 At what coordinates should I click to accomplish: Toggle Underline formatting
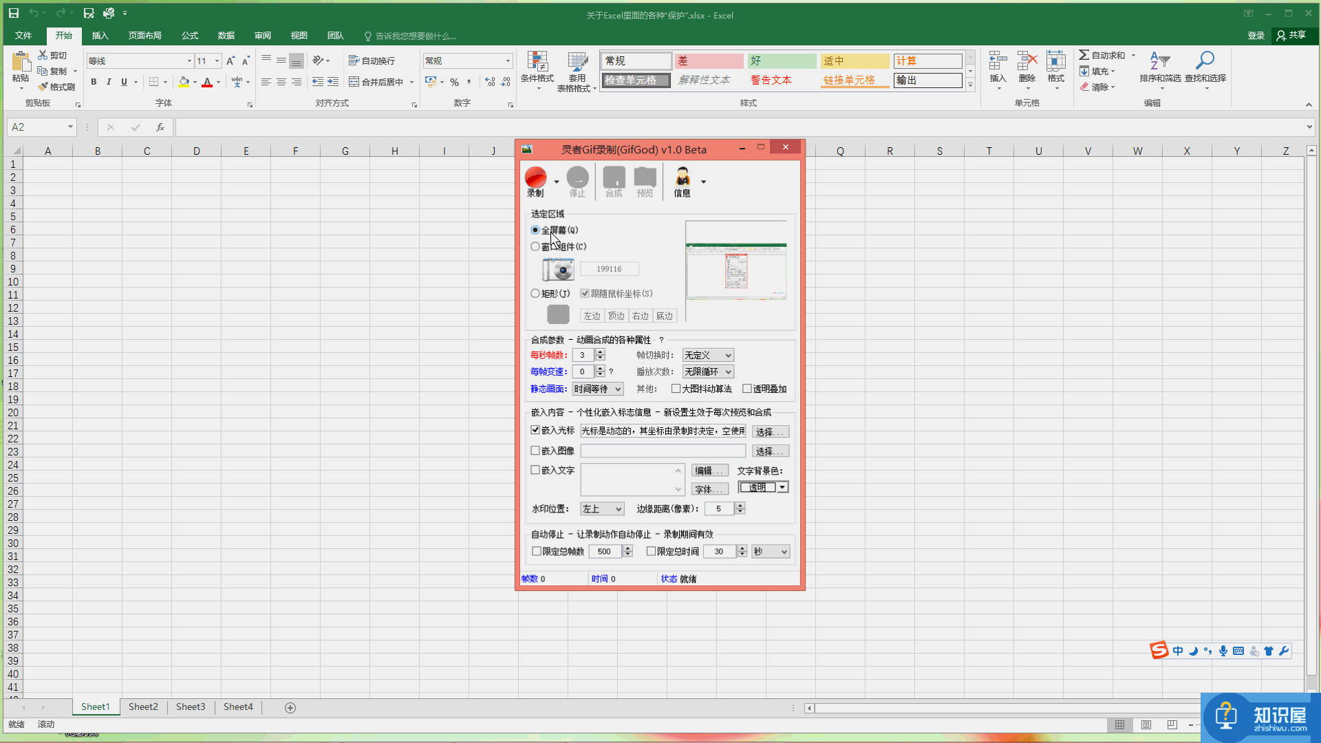point(124,82)
